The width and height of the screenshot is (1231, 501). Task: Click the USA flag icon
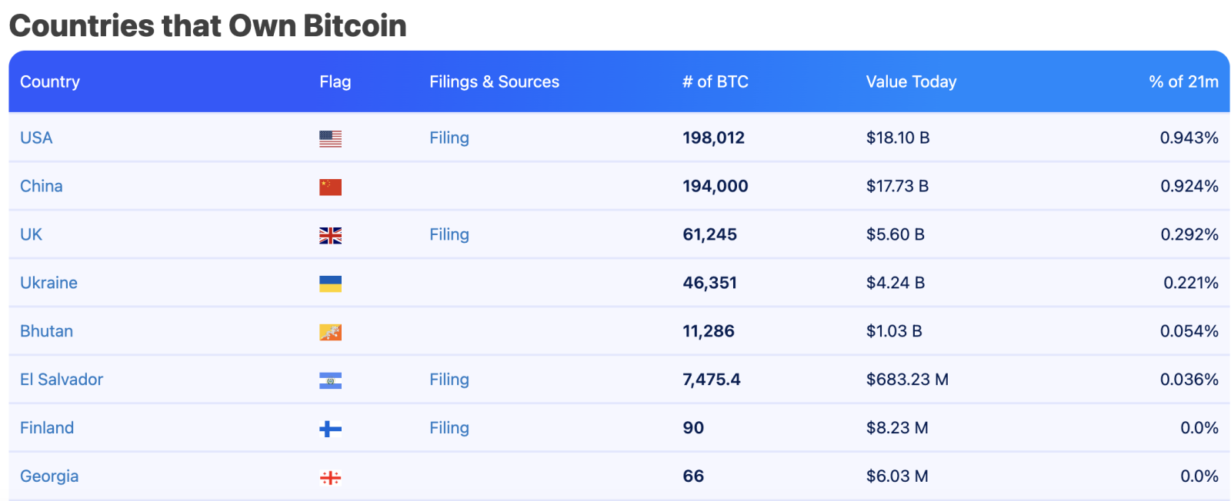[330, 138]
